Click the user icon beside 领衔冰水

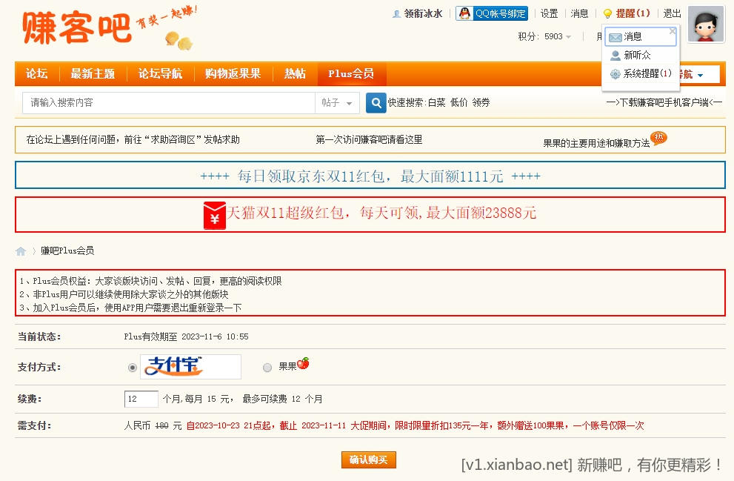pyautogui.click(x=396, y=14)
